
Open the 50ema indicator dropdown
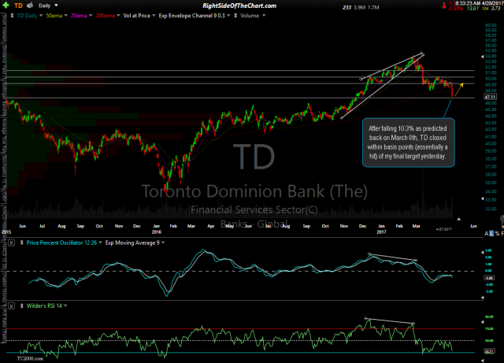(57, 16)
